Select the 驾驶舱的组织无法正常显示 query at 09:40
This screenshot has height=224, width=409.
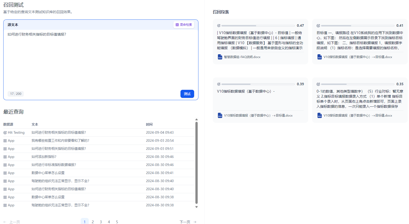[x=60, y=181]
